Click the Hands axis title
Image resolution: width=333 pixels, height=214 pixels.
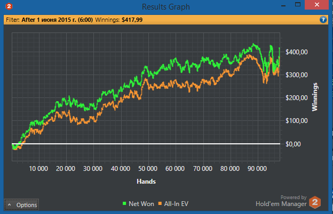[146, 182]
